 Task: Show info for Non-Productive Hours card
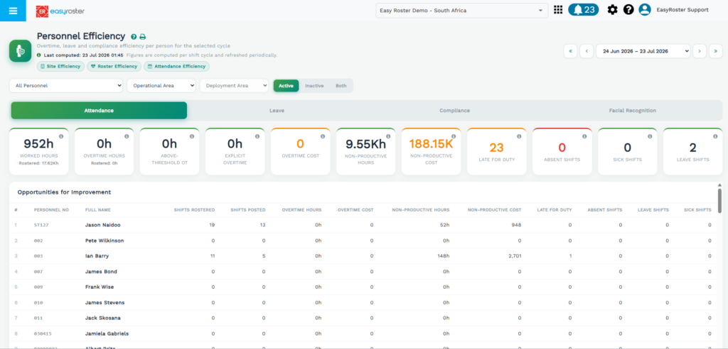pos(388,136)
